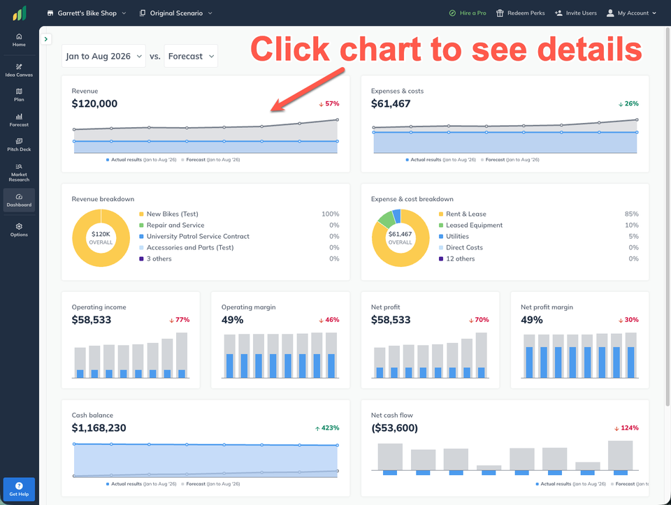Viewport: 671px width, 505px height.
Task: Click the 70% net profit variance
Action: tap(478, 319)
